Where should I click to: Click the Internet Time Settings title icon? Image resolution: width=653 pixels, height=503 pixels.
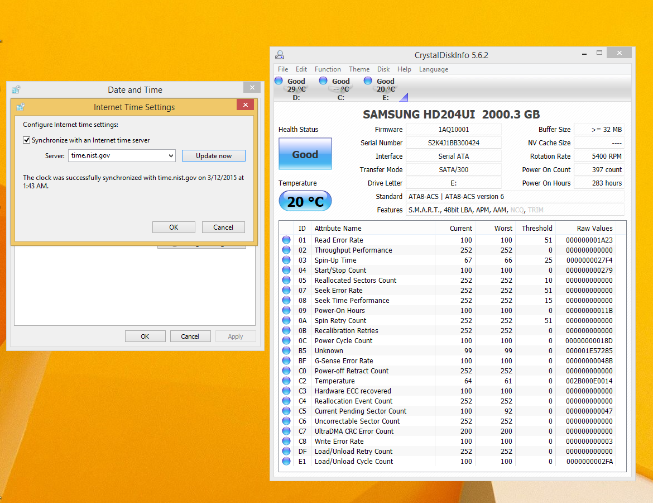(x=21, y=107)
